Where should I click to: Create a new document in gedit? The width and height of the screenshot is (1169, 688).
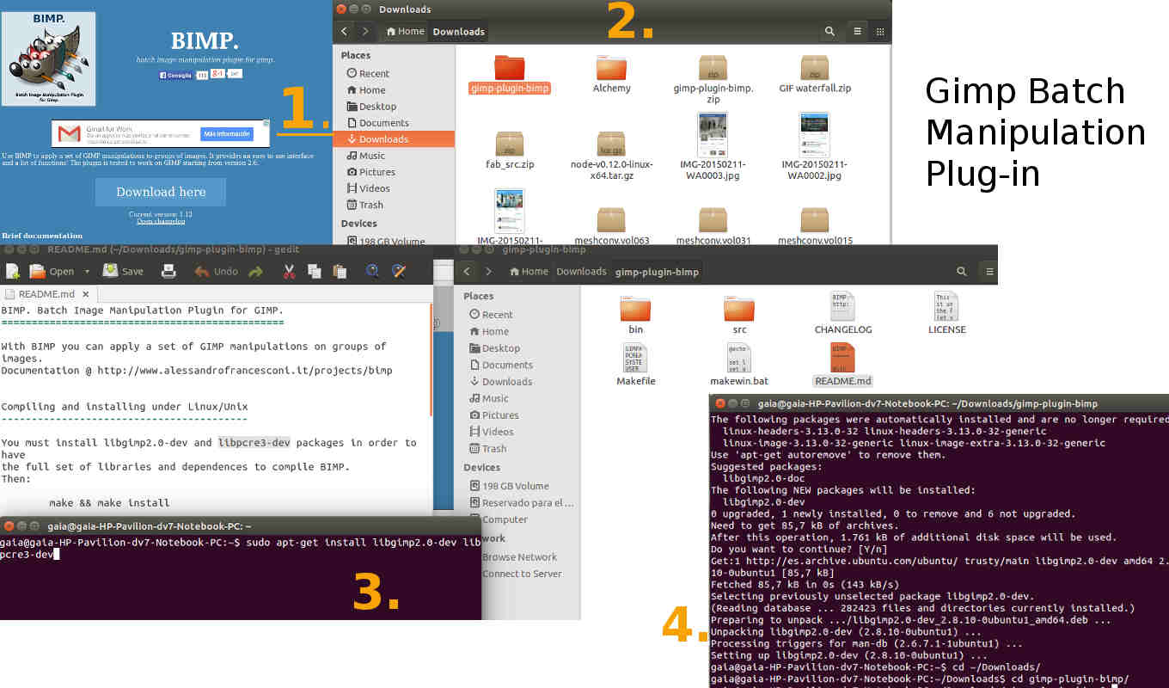tap(13, 272)
